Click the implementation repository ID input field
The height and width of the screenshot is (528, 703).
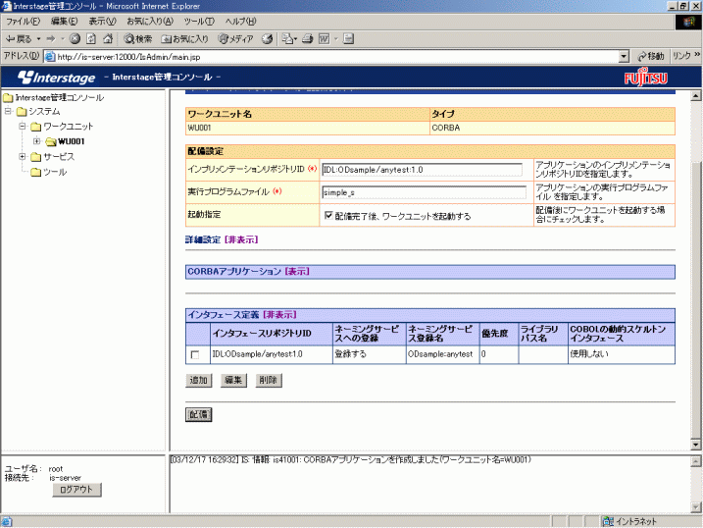pos(422,170)
